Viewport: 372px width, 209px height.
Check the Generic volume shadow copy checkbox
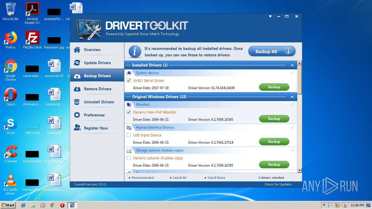(x=129, y=158)
